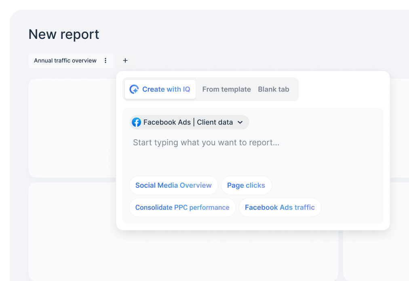Select the Annual traffic overview report tab
The image size is (409, 281).
pyautogui.click(x=65, y=60)
